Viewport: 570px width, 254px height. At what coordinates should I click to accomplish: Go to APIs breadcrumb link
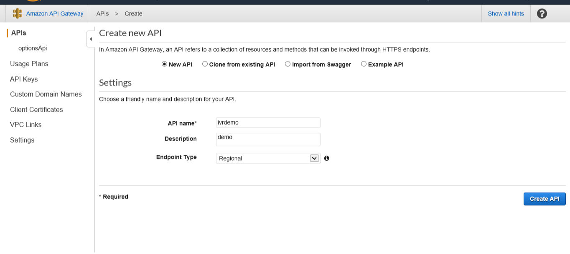click(102, 13)
